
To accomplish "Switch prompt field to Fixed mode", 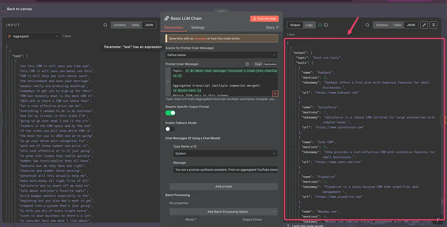I will tap(258, 64).
